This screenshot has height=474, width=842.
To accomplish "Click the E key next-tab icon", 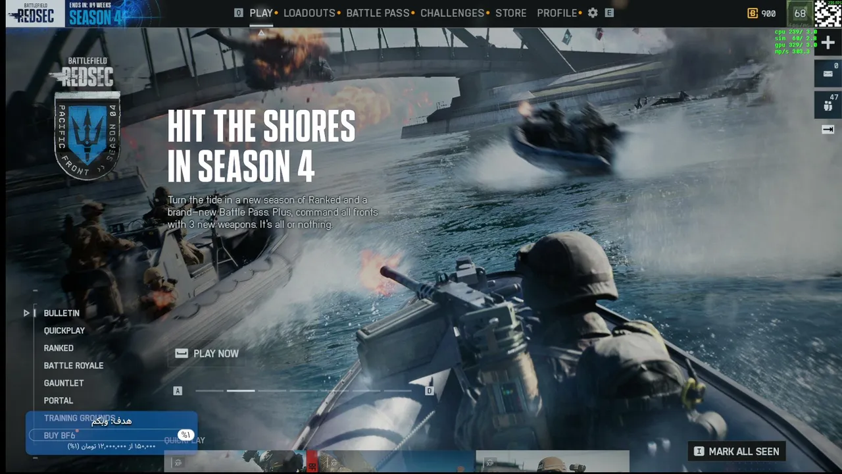I will 609,13.
